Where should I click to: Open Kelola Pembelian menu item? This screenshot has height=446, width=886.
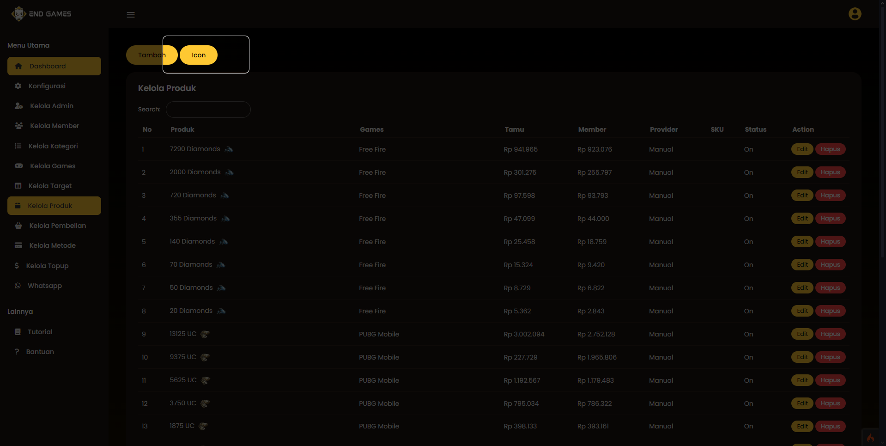54,226
